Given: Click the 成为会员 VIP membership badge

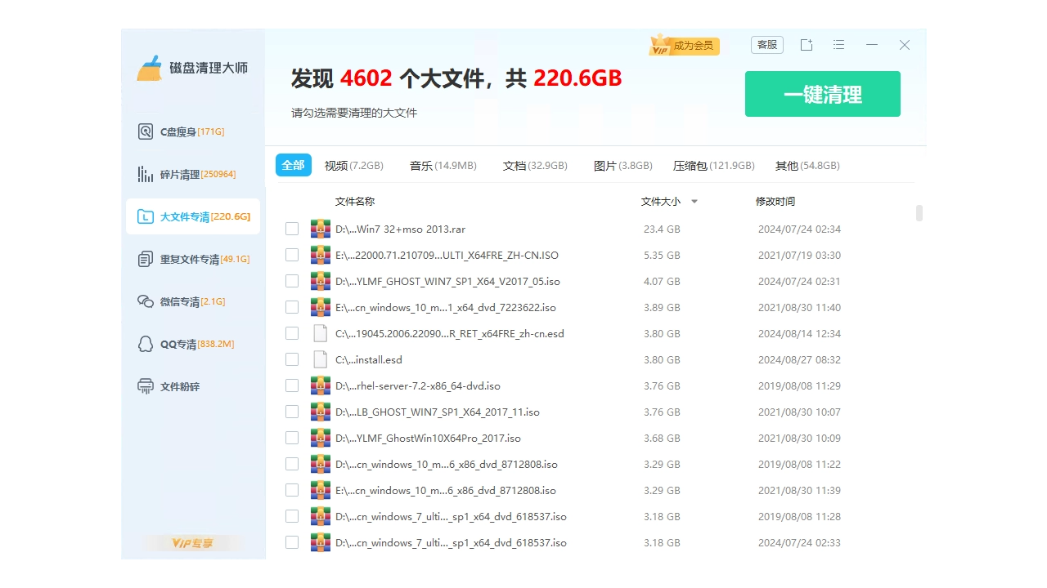Looking at the screenshot, I should pyautogui.click(x=684, y=46).
